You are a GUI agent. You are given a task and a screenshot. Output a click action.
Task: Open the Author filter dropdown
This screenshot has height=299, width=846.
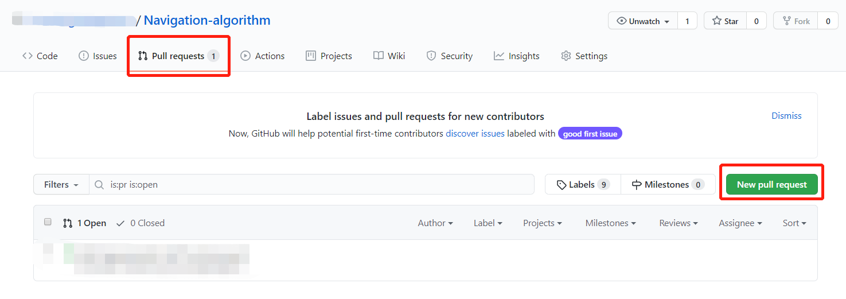[435, 223]
